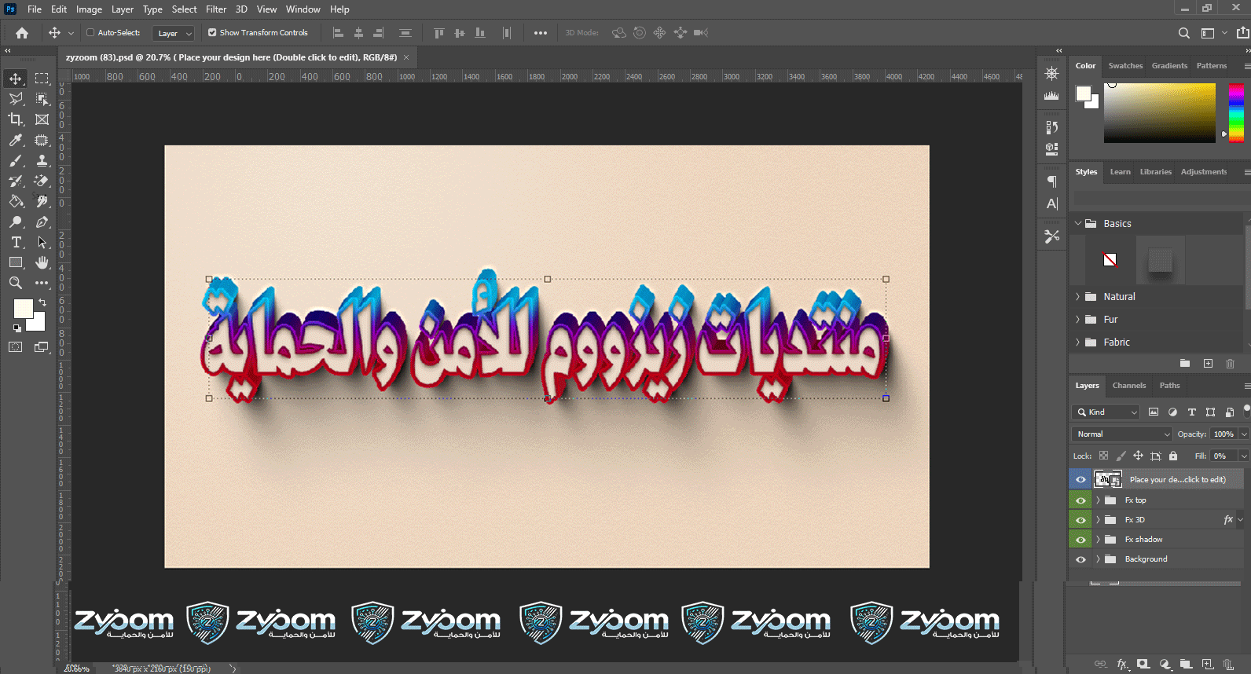Screen dimensions: 1251x674
Task: Switch to the Channels tab
Action: [1129, 386]
